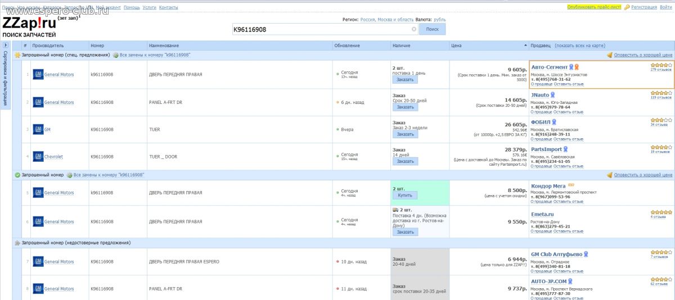Click the blue ribbon badge next to Авто-Сегмент
Image resolution: width=675 pixels, height=300 pixels.
coord(571,67)
